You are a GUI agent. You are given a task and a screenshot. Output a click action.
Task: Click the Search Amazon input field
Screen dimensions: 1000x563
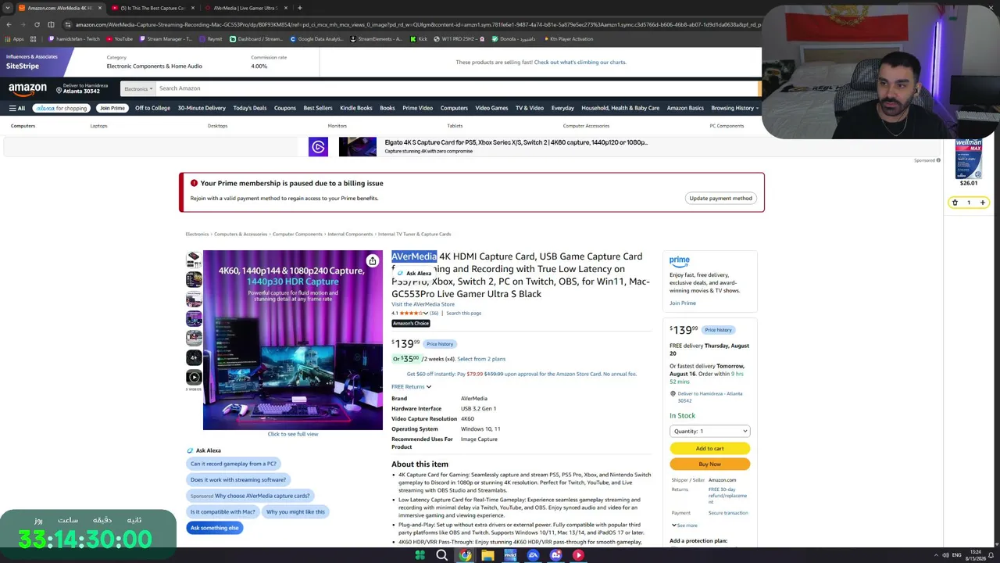(458, 88)
